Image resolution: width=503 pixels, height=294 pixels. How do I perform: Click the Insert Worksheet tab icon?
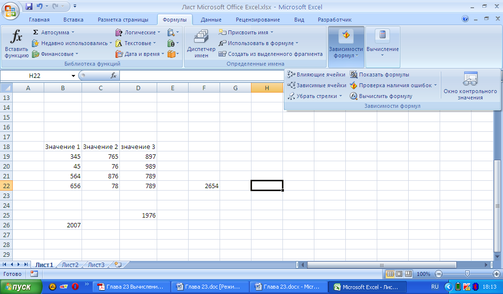(118, 265)
